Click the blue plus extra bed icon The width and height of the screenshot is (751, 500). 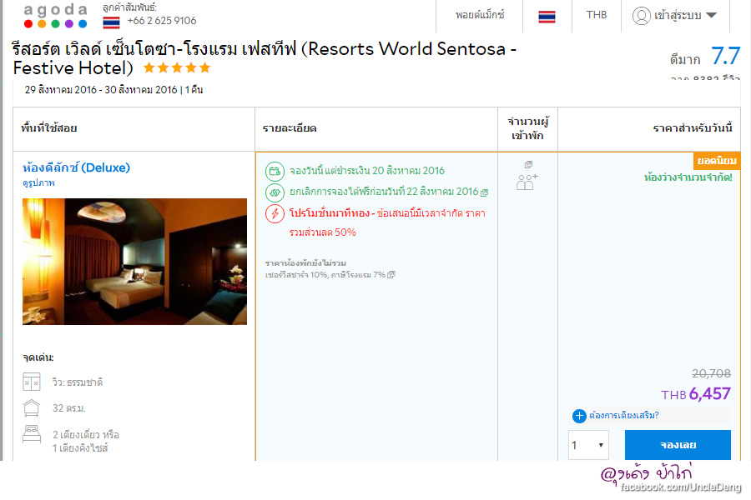click(579, 416)
